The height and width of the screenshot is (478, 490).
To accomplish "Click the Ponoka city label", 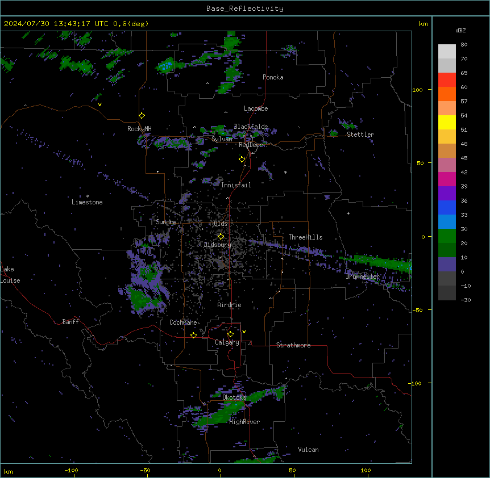I will (273, 77).
